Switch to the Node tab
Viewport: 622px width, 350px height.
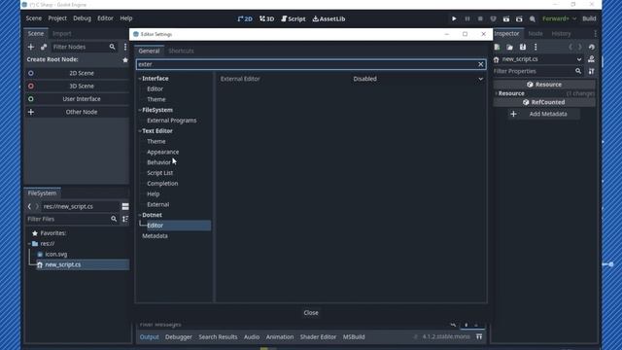[x=536, y=34]
